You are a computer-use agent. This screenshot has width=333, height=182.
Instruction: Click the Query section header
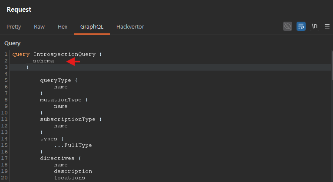click(12, 43)
